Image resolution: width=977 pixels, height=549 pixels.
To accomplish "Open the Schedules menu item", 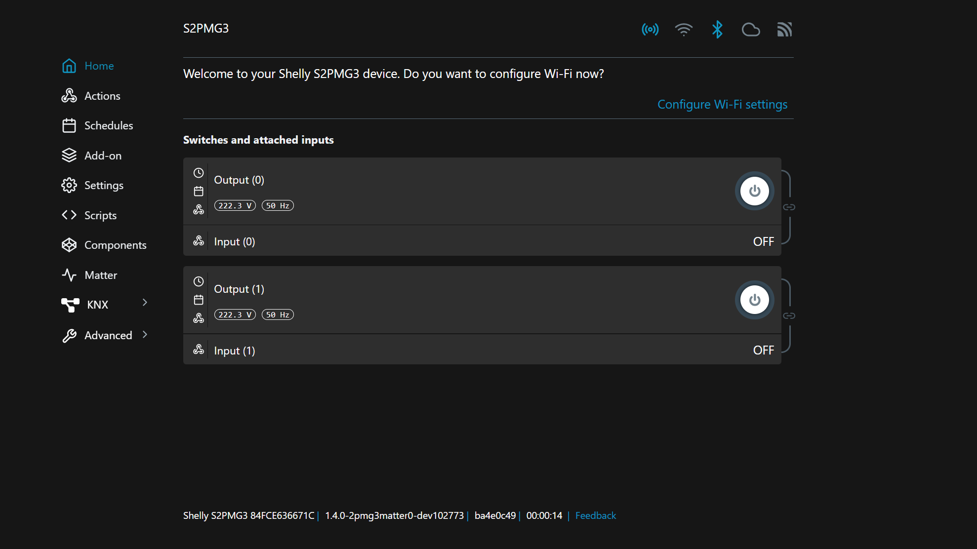I will (x=108, y=125).
